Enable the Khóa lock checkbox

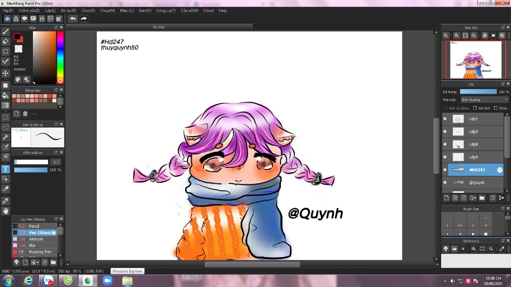click(x=496, y=108)
